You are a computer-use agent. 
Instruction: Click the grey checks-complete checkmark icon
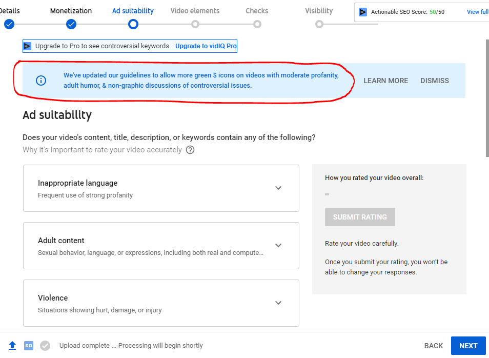pos(45,346)
